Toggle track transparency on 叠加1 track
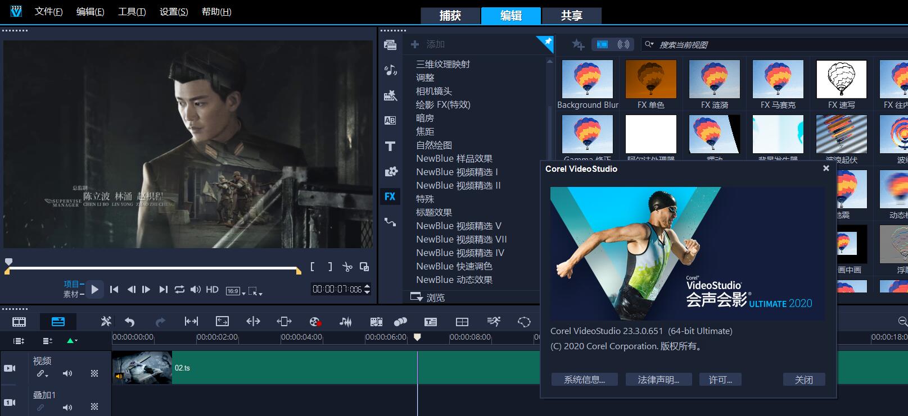The height and width of the screenshot is (416, 908). (94, 407)
